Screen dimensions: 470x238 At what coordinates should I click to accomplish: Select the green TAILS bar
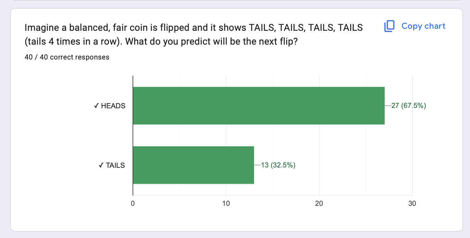193,165
